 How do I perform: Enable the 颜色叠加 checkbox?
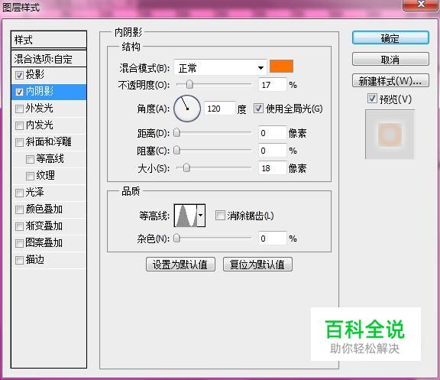click(19, 209)
